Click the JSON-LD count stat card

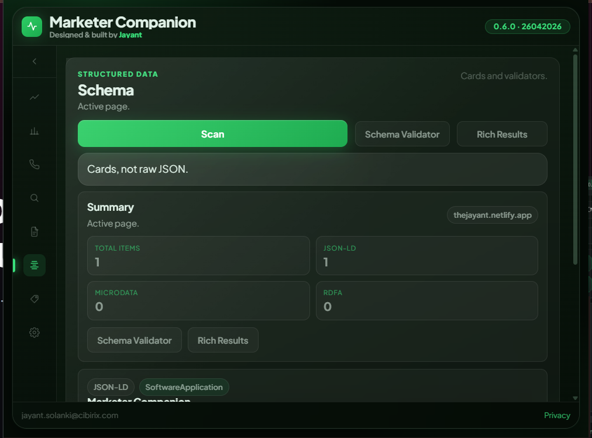(x=426, y=255)
